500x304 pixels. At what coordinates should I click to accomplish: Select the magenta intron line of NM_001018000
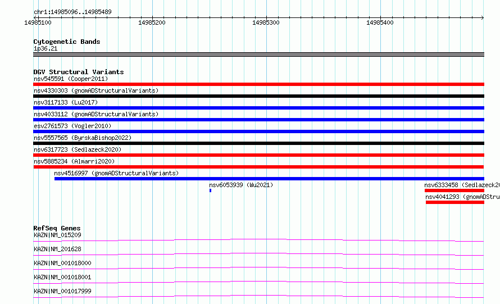(x=258, y=267)
